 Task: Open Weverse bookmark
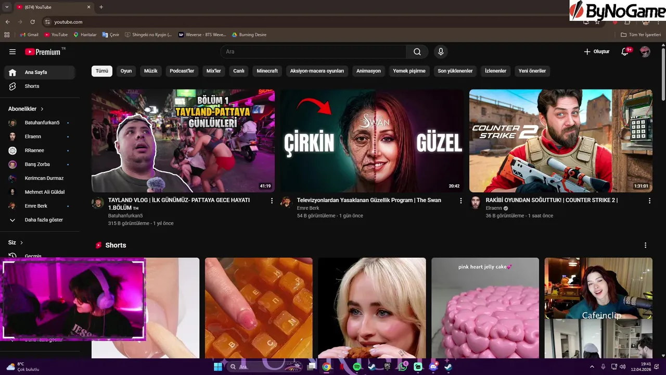(x=202, y=35)
